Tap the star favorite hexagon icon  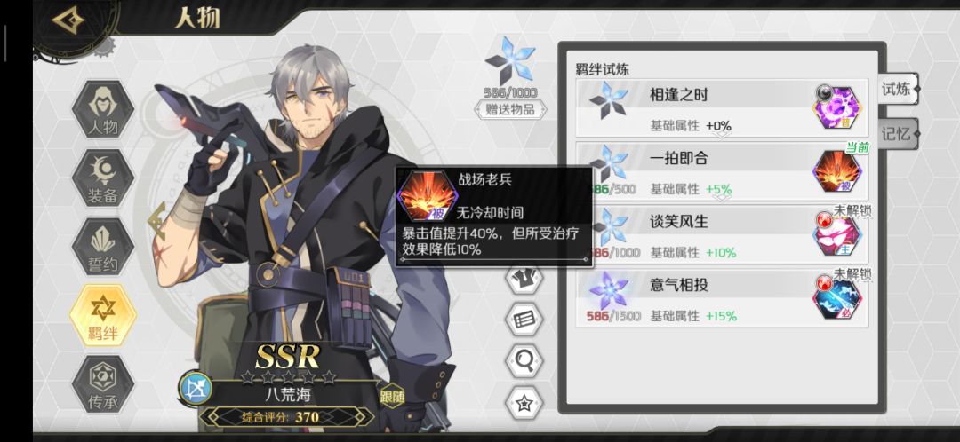tap(524, 403)
